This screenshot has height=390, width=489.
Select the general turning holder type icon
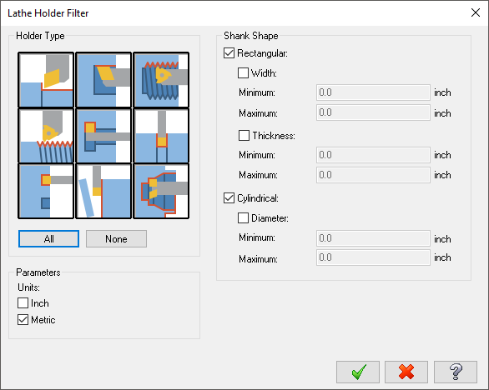tap(46, 80)
